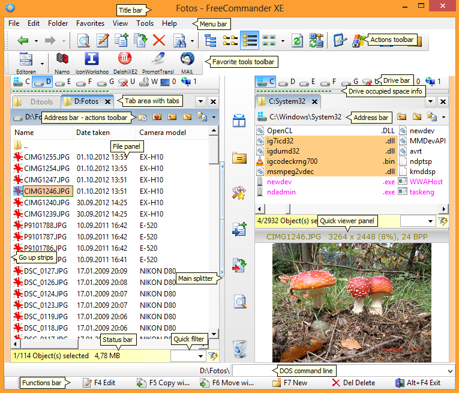Click the red X delete toolbar icon
Screen dimensions: 459x393
click(159, 41)
